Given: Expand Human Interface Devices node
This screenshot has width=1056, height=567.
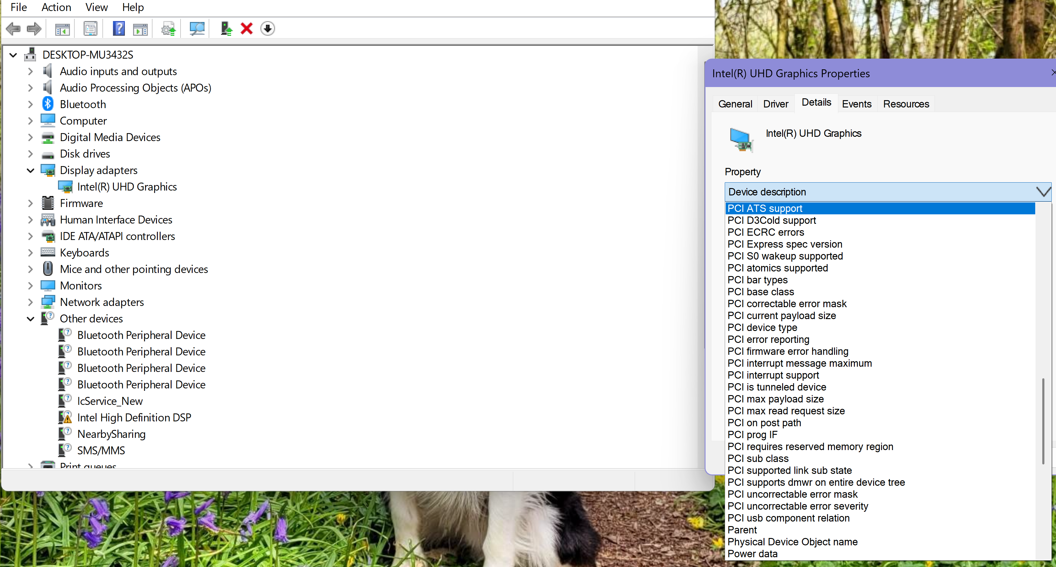Looking at the screenshot, I should pos(30,220).
